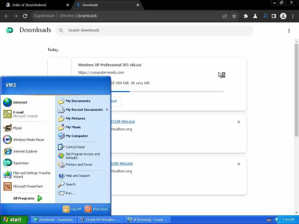Screen dimensions: 299x224
Task: Open the profile avatar menu
Action: click(283, 16)
